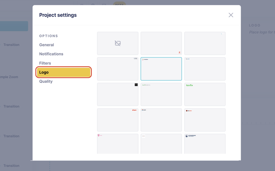Pick the thumbnail right of highlighted logo
275x171 pixels.
205,69
